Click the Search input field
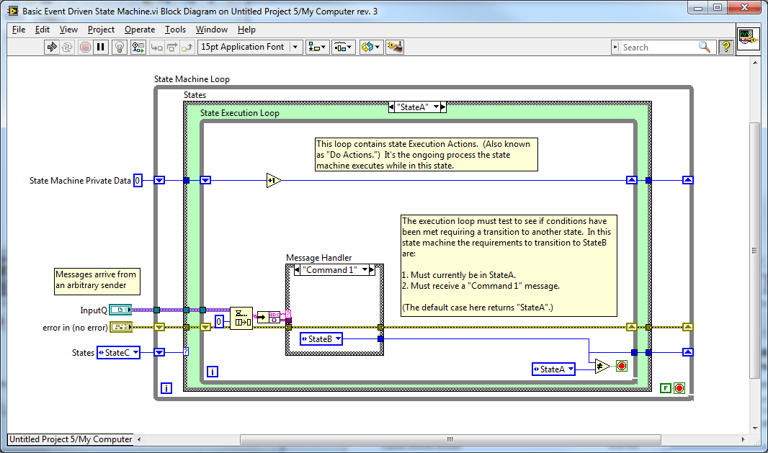The height and width of the screenshot is (453, 768). 658,47
